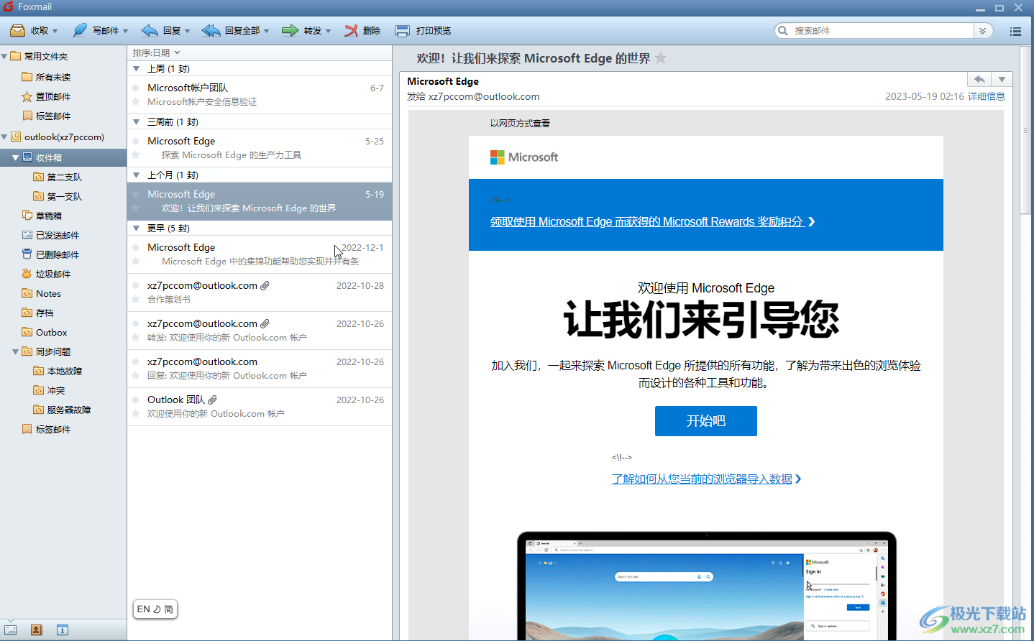Click 了解如何从您当前的浏览器导入数据 link
This screenshot has width=1034, height=641.
(x=706, y=479)
